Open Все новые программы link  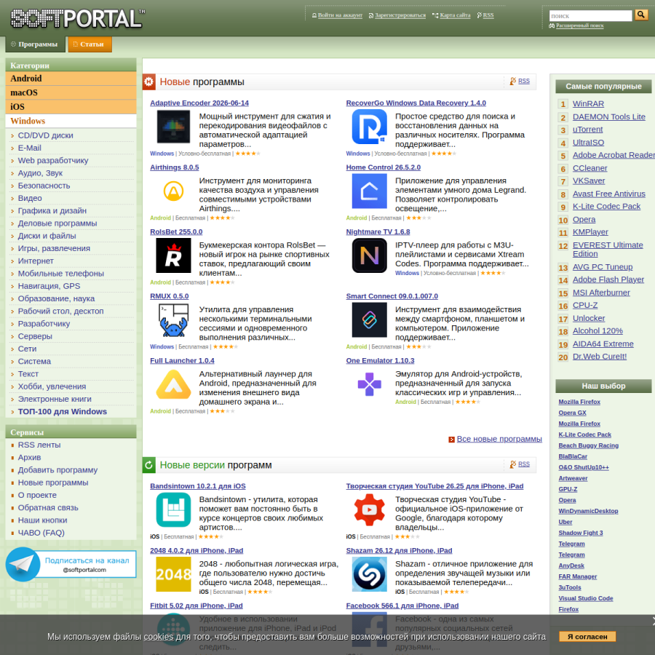point(499,439)
